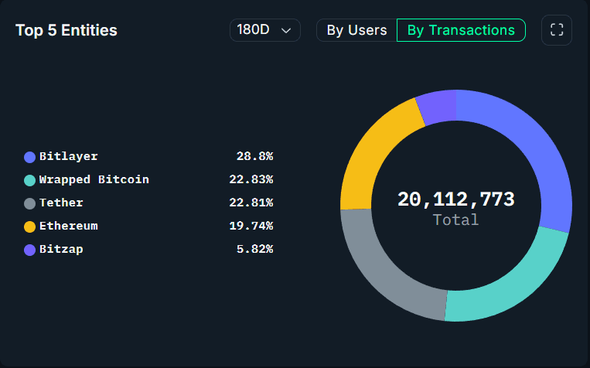Click the Ethereum legend label
The height and width of the screenshot is (368, 590).
pyautogui.click(x=69, y=226)
